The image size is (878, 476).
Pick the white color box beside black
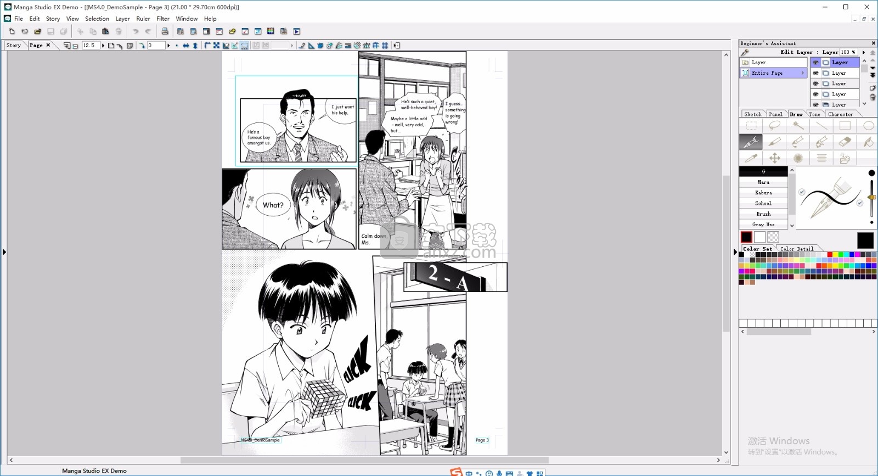click(x=759, y=237)
